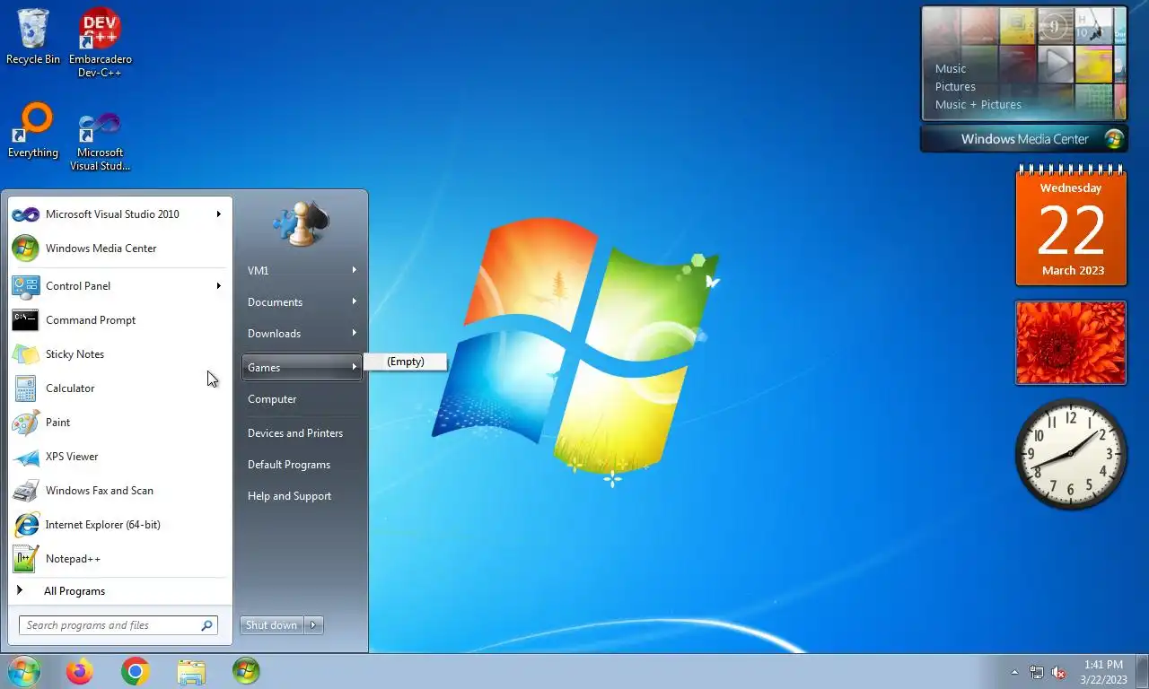Show hidden tray icons arrow
1149x689 pixels.
click(x=1015, y=672)
